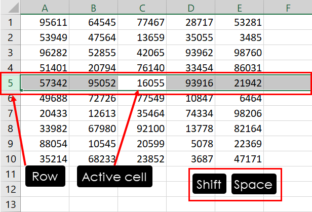Click cell containing 6464
The image size is (312, 212).
click(x=240, y=99)
